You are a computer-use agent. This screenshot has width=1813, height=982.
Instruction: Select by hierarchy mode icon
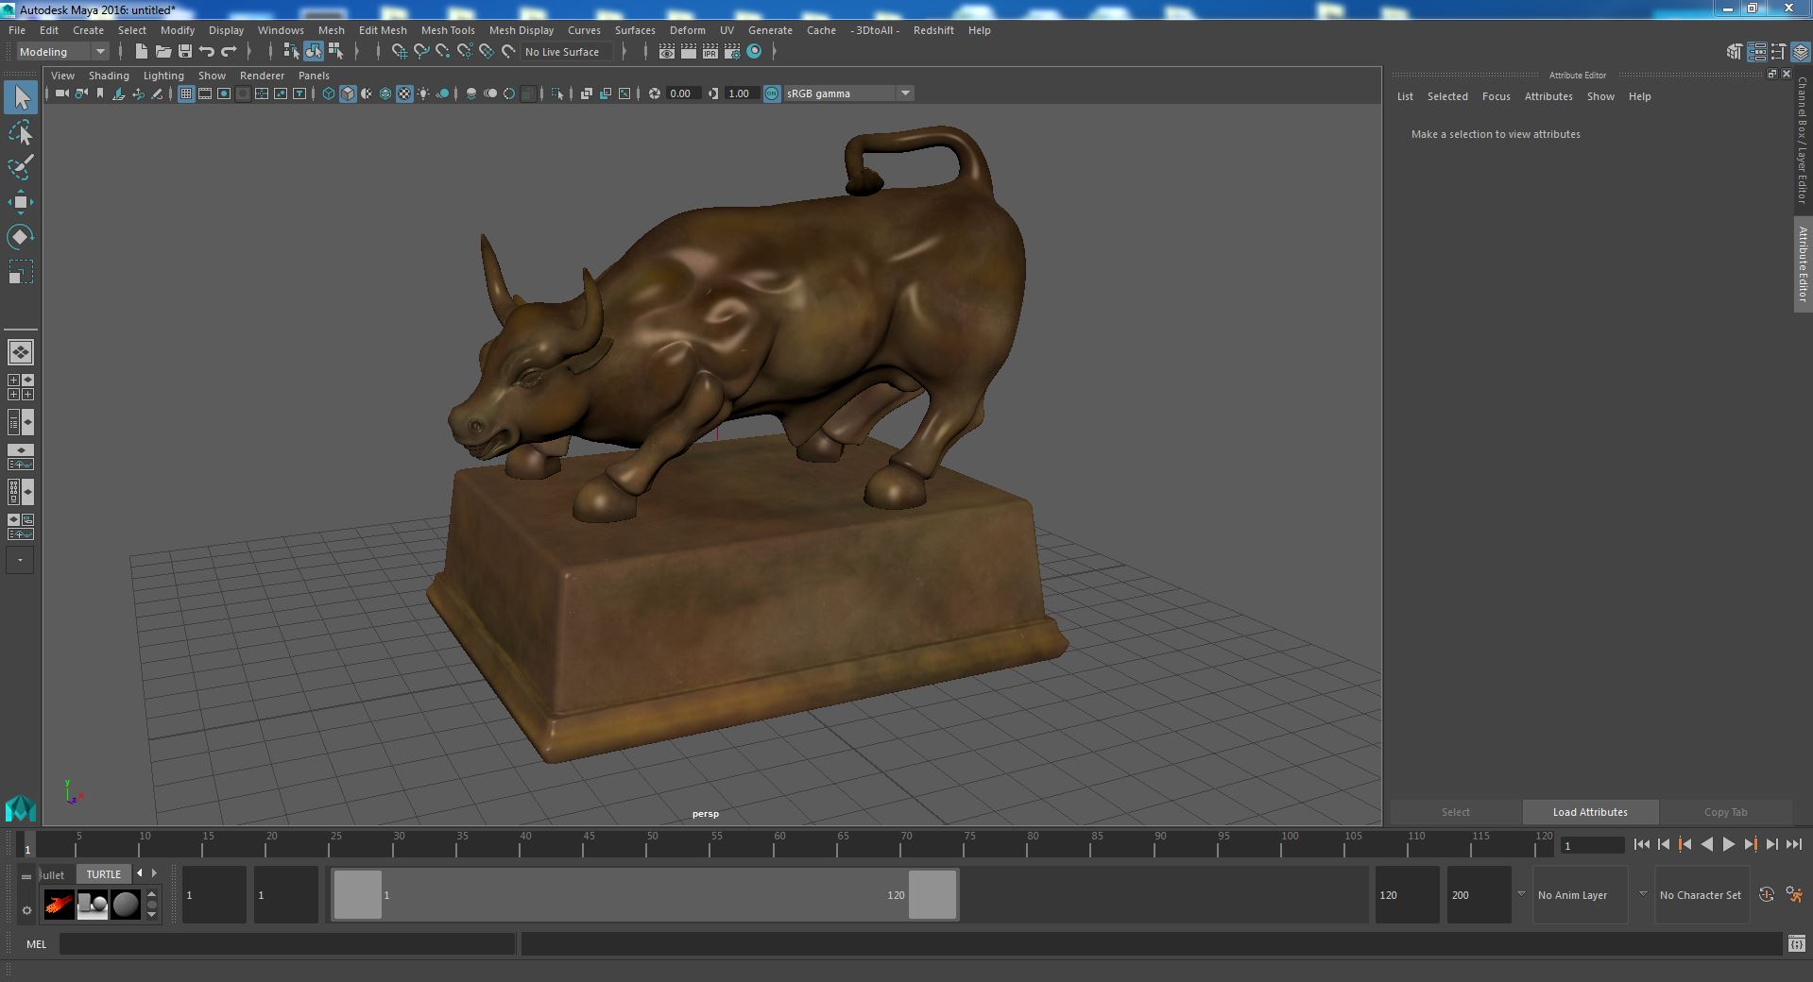291,52
